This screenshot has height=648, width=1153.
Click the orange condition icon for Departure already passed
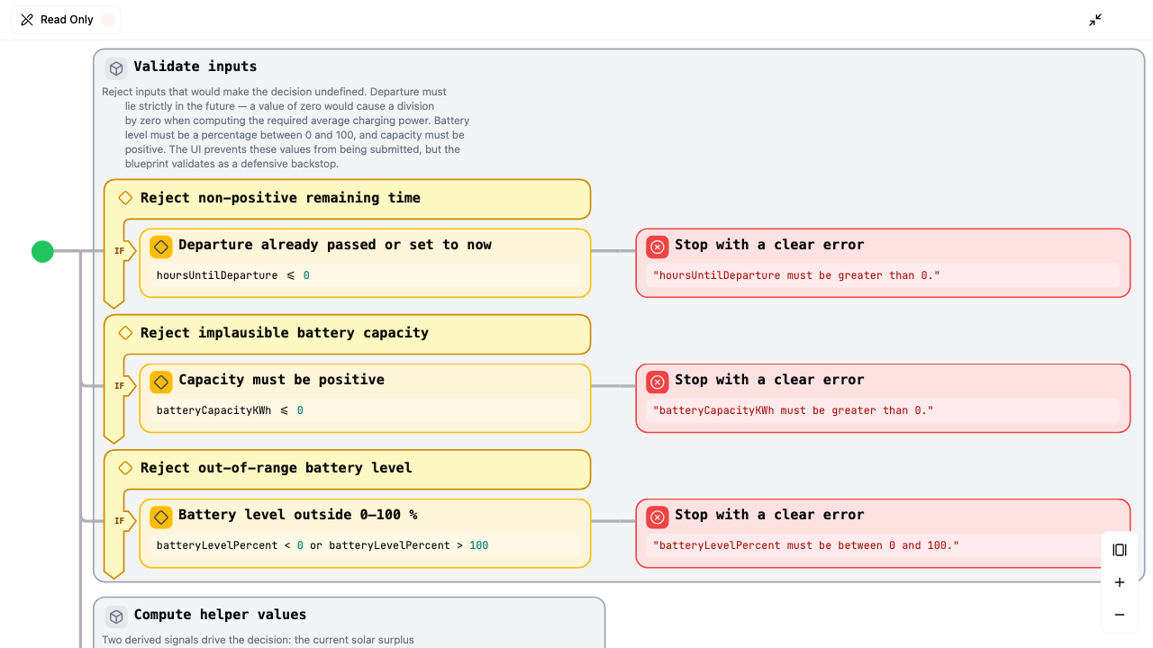point(161,246)
